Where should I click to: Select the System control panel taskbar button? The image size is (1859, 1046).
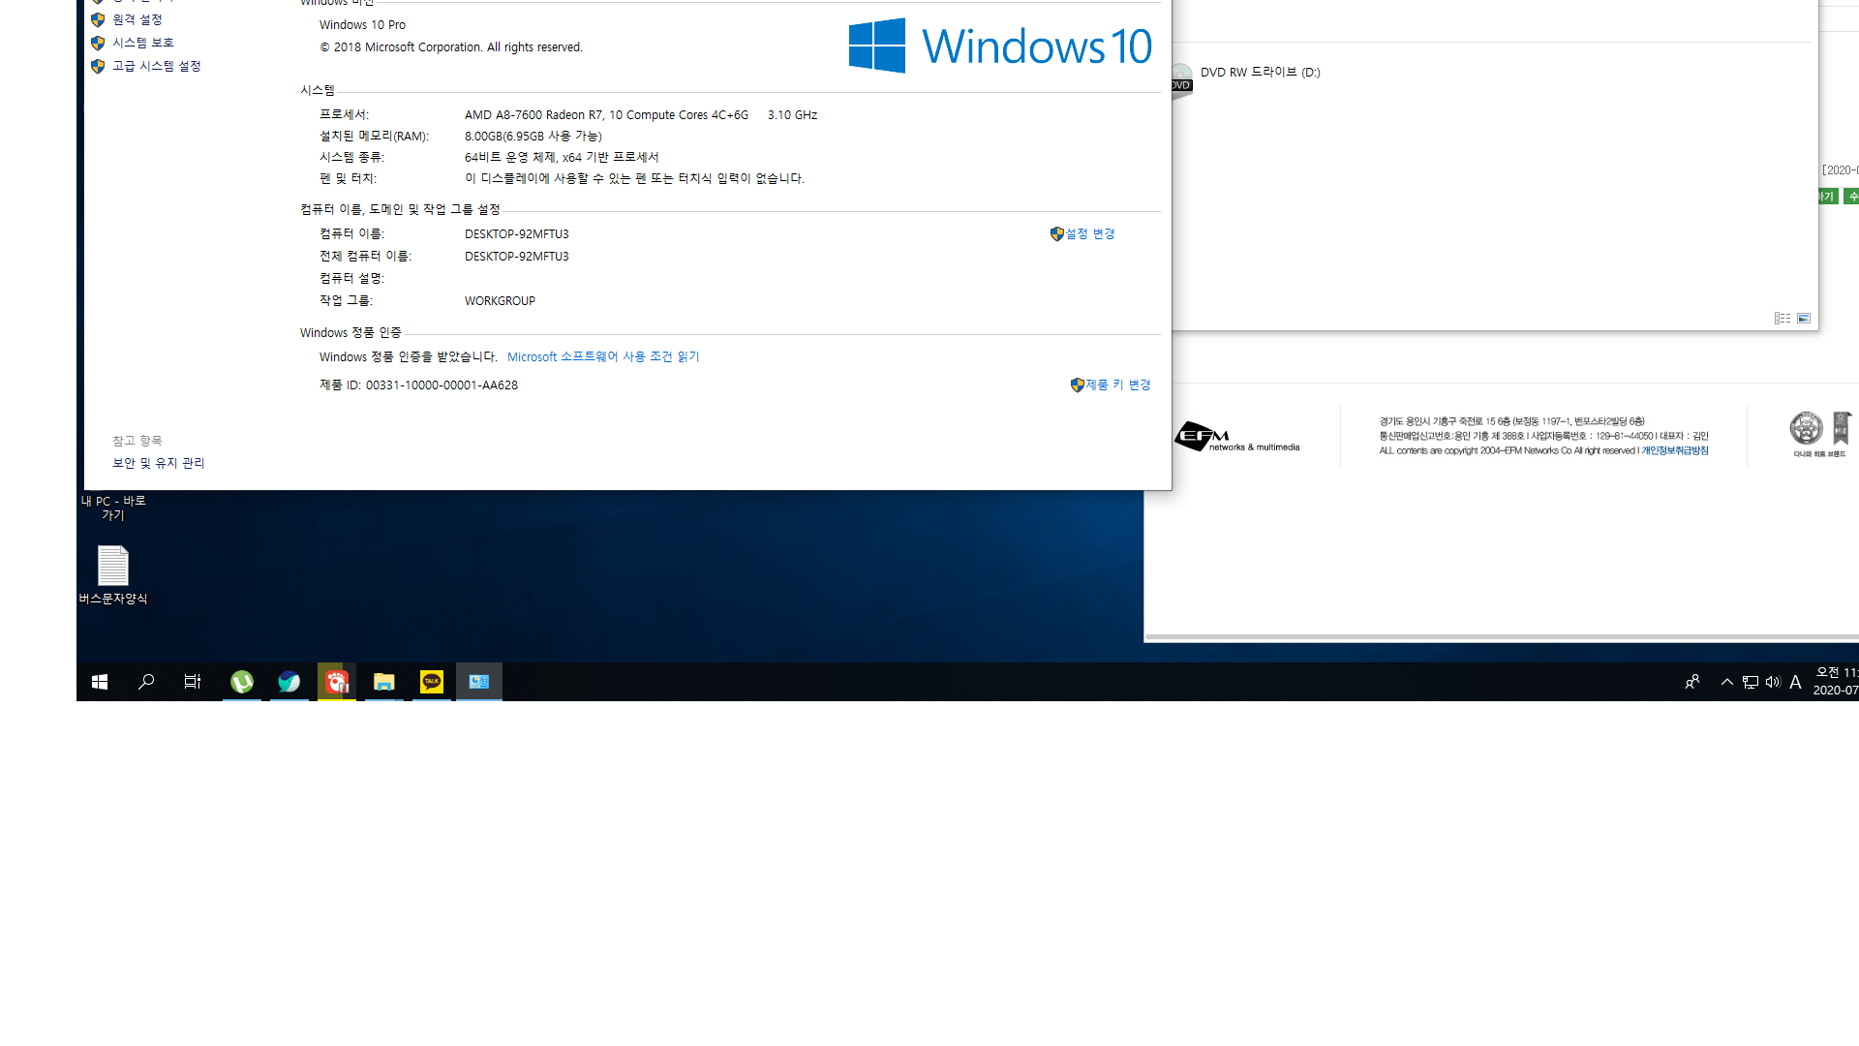[479, 682]
